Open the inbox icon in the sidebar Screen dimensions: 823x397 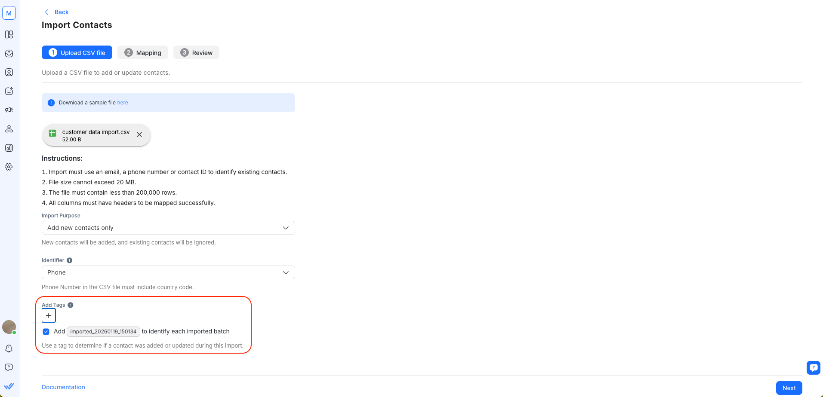(x=9, y=53)
